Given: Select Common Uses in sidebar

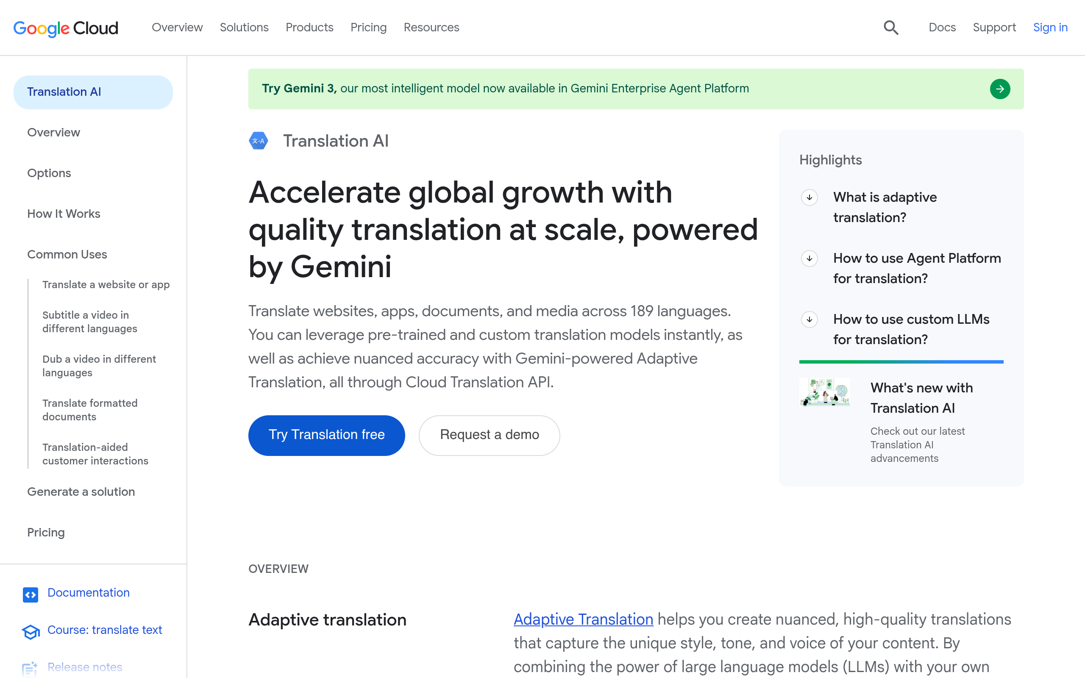Looking at the screenshot, I should 67,255.
